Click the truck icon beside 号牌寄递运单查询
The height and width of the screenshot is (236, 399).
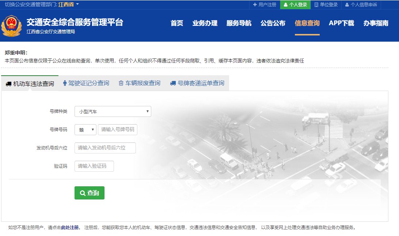click(x=173, y=83)
